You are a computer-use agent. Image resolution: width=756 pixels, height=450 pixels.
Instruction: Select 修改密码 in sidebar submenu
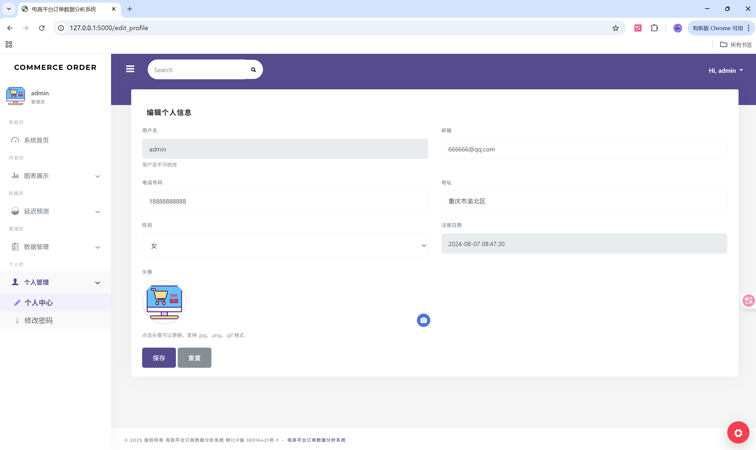[38, 320]
